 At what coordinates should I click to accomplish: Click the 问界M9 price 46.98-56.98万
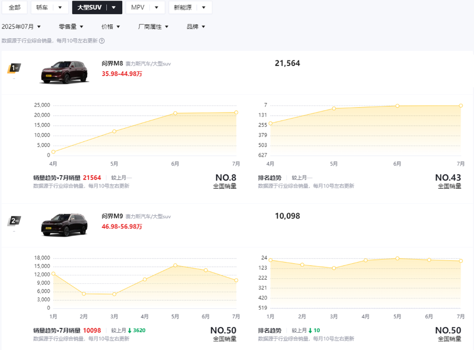[122, 227]
